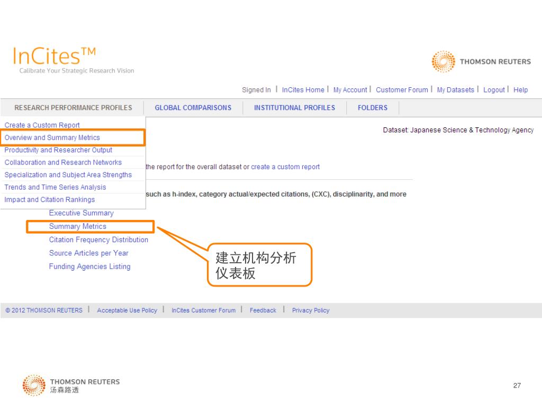This screenshot has width=542, height=406.
Task: Open Collaboration and Research Networks
Action: click(63, 162)
